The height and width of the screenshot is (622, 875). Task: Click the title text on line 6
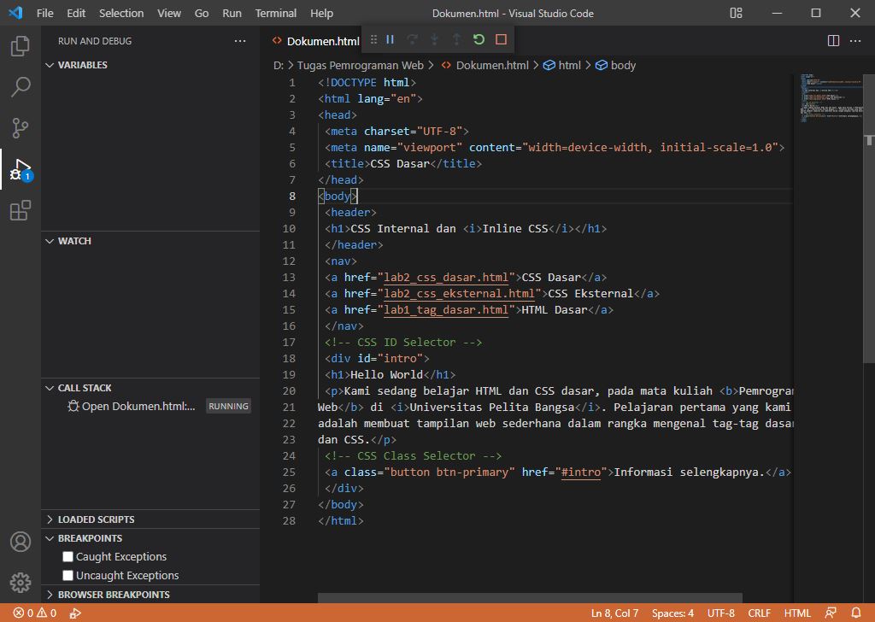[400, 163]
